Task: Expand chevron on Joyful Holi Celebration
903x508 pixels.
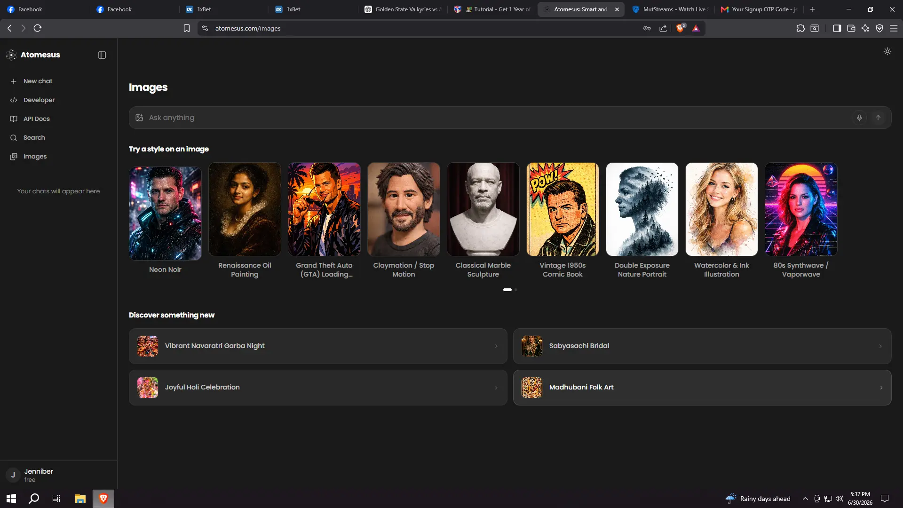Action: pyautogui.click(x=496, y=388)
